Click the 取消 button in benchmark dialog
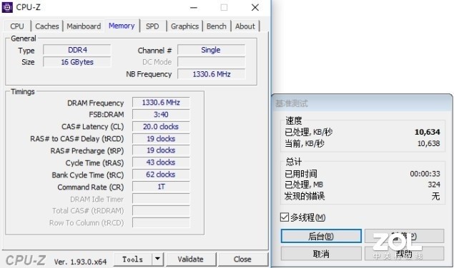The height and width of the screenshot is (268, 454). tap(321, 254)
